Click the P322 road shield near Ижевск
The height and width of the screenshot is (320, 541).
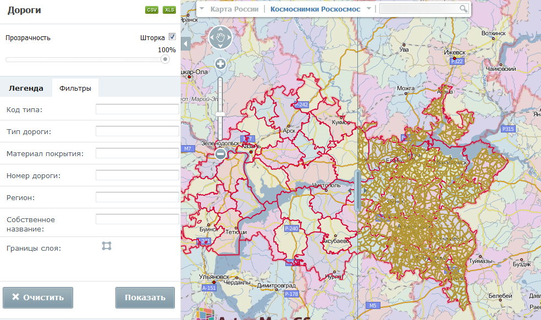(x=457, y=62)
